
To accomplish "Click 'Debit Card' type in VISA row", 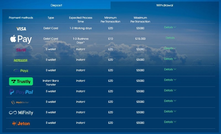I will [51, 28].
